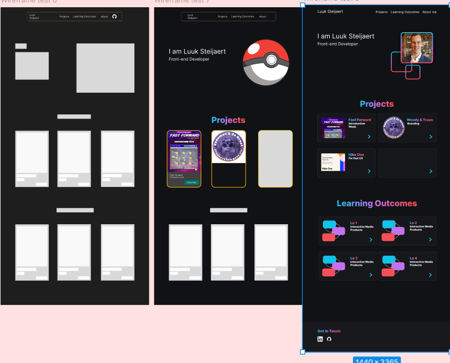Select the colorful shapes graphic on Lo 1 card
The width and height of the screenshot is (450, 363).
334,230
